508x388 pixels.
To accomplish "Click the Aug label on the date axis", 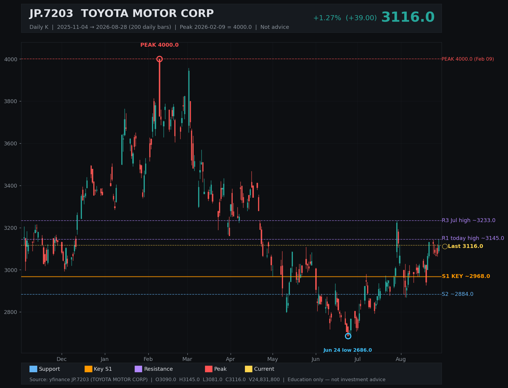I will 401,359.
